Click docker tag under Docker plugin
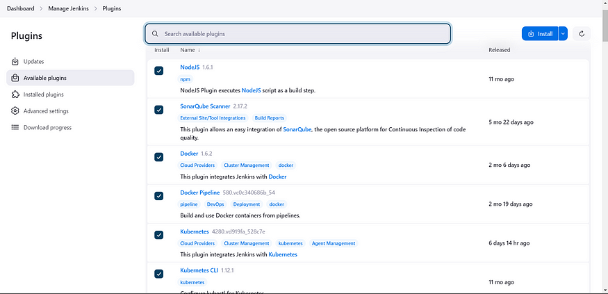Screen dimensions: 608x294 (x=286, y=165)
